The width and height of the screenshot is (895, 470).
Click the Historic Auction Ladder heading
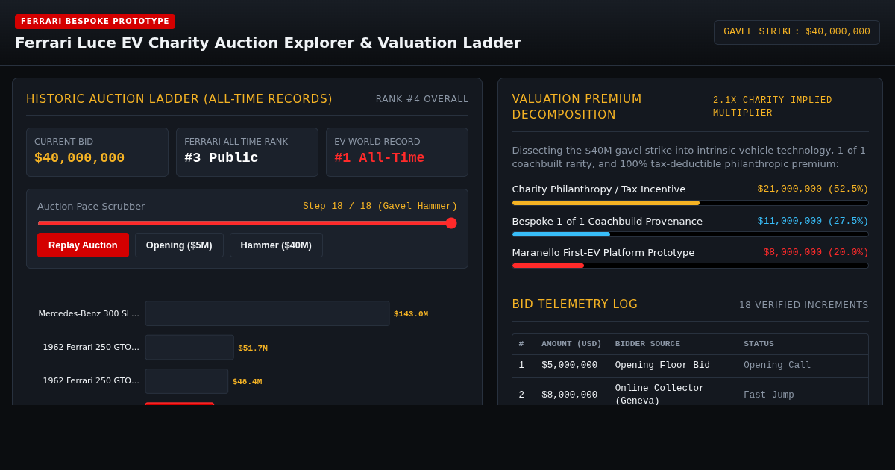179,99
